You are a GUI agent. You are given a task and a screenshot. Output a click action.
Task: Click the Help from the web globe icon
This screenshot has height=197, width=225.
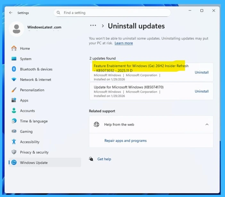pos(96,124)
